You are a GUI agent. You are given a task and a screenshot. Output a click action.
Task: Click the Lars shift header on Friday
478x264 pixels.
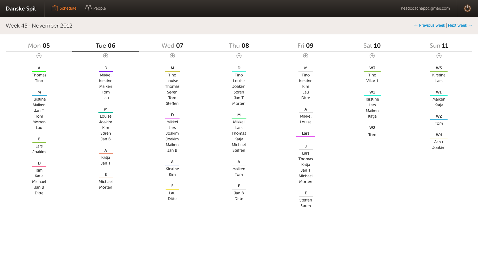(x=306, y=134)
